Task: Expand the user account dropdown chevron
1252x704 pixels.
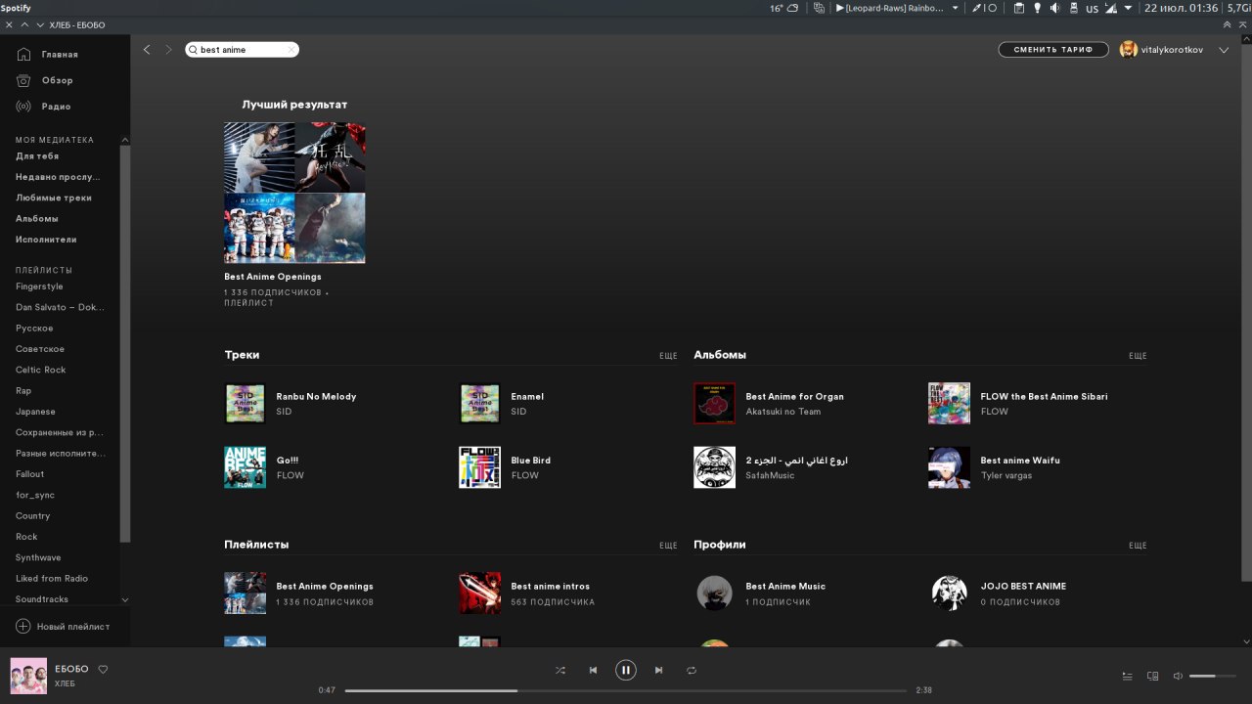Action: (x=1223, y=50)
